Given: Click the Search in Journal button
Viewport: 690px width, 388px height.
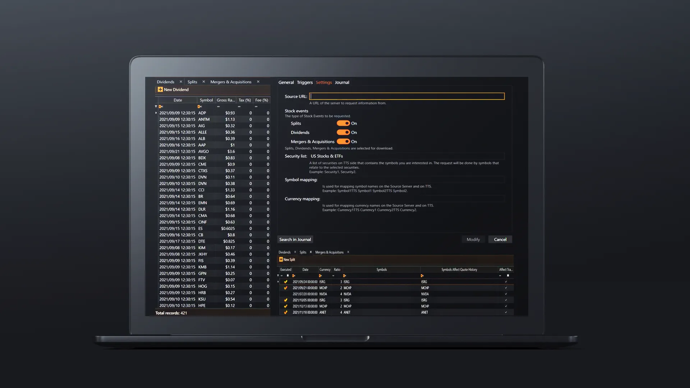Looking at the screenshot, I should pos(295,239).
